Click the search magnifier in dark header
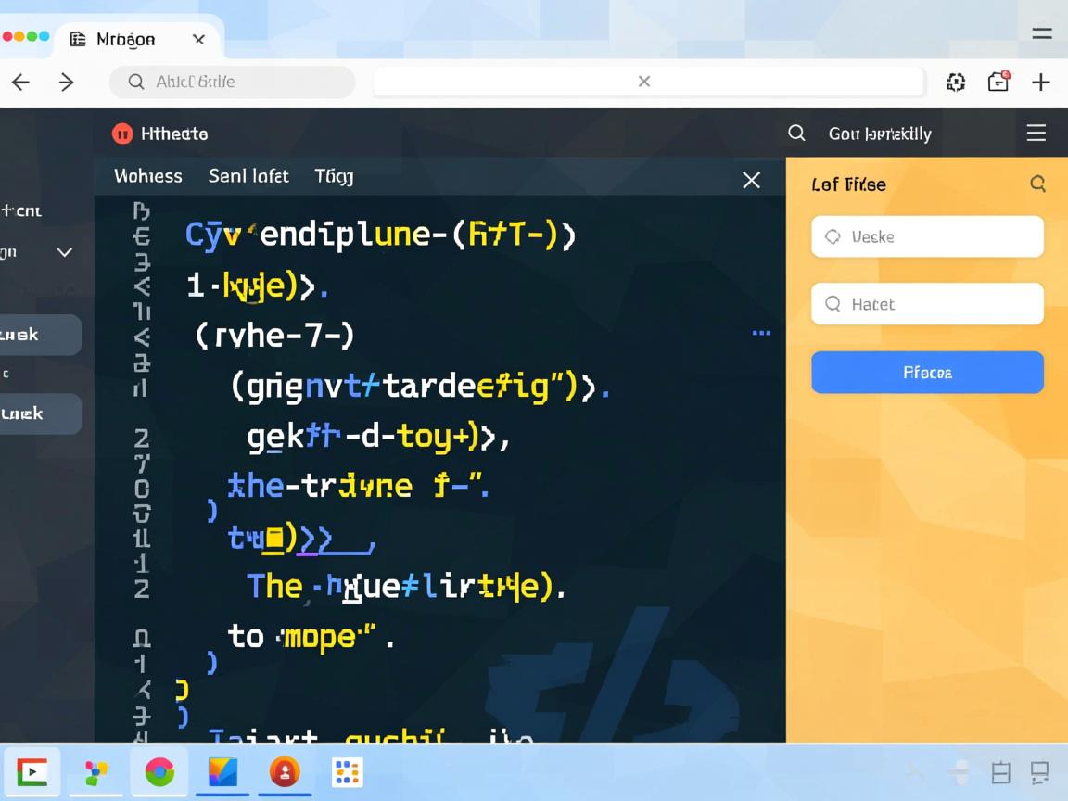 coord(796,133)
